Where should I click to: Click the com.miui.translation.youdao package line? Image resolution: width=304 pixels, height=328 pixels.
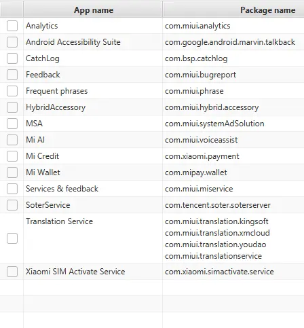215,244
